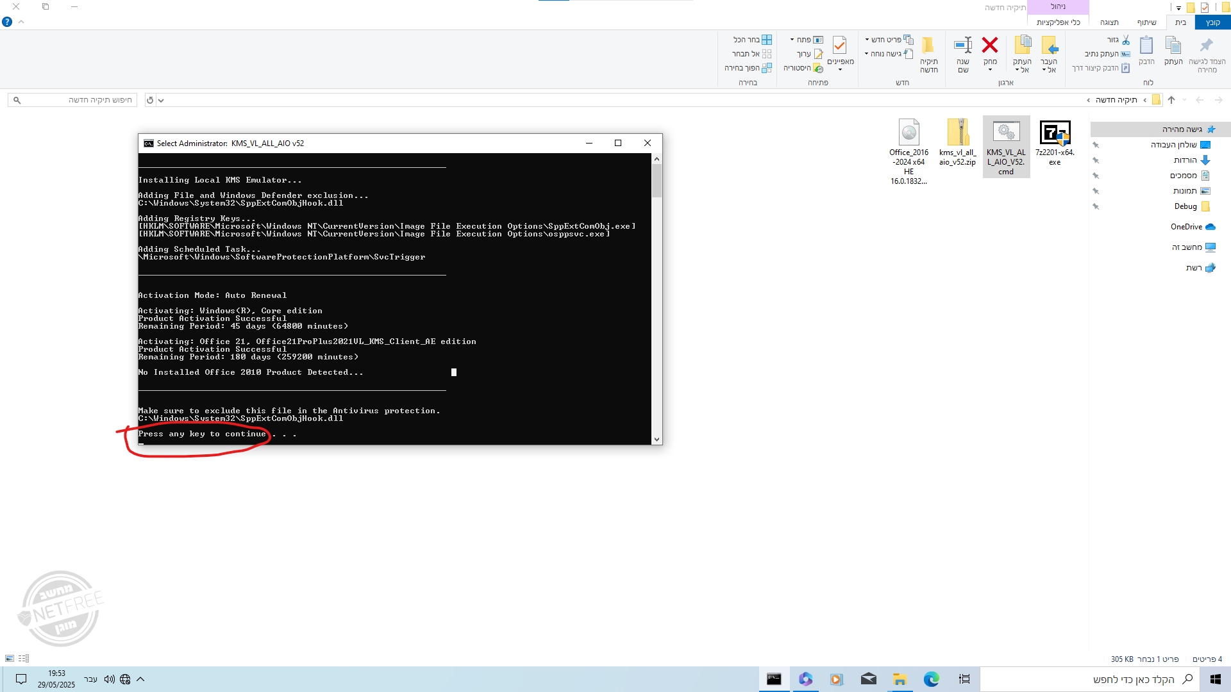Click the search box (חיפוש תיקיה חדשה)
This screenshot has height=692, width=1231.
(x=72, y=100)
